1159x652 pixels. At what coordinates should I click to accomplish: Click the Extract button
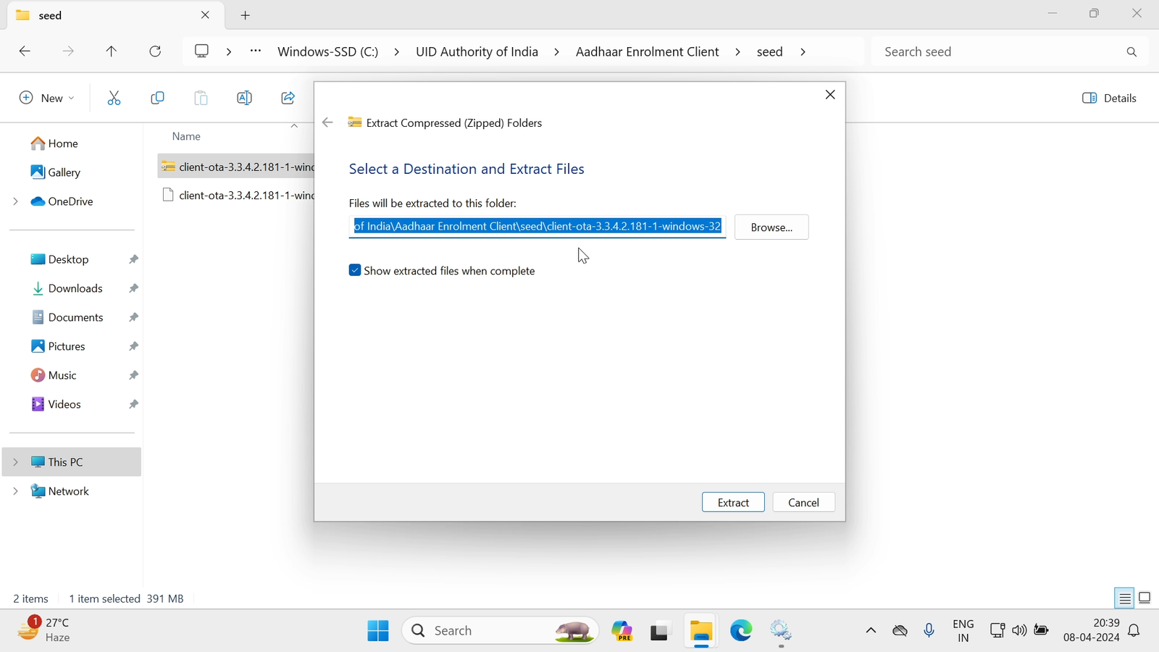coord(733,502)
